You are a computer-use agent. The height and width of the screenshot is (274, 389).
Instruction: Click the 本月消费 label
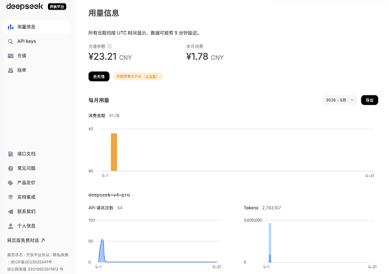pyautogui.click(x=194, y=46)
